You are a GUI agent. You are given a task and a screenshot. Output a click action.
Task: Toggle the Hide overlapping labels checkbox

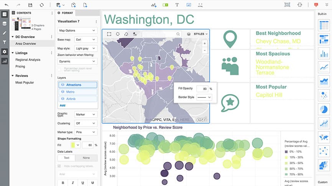(59, 166)
